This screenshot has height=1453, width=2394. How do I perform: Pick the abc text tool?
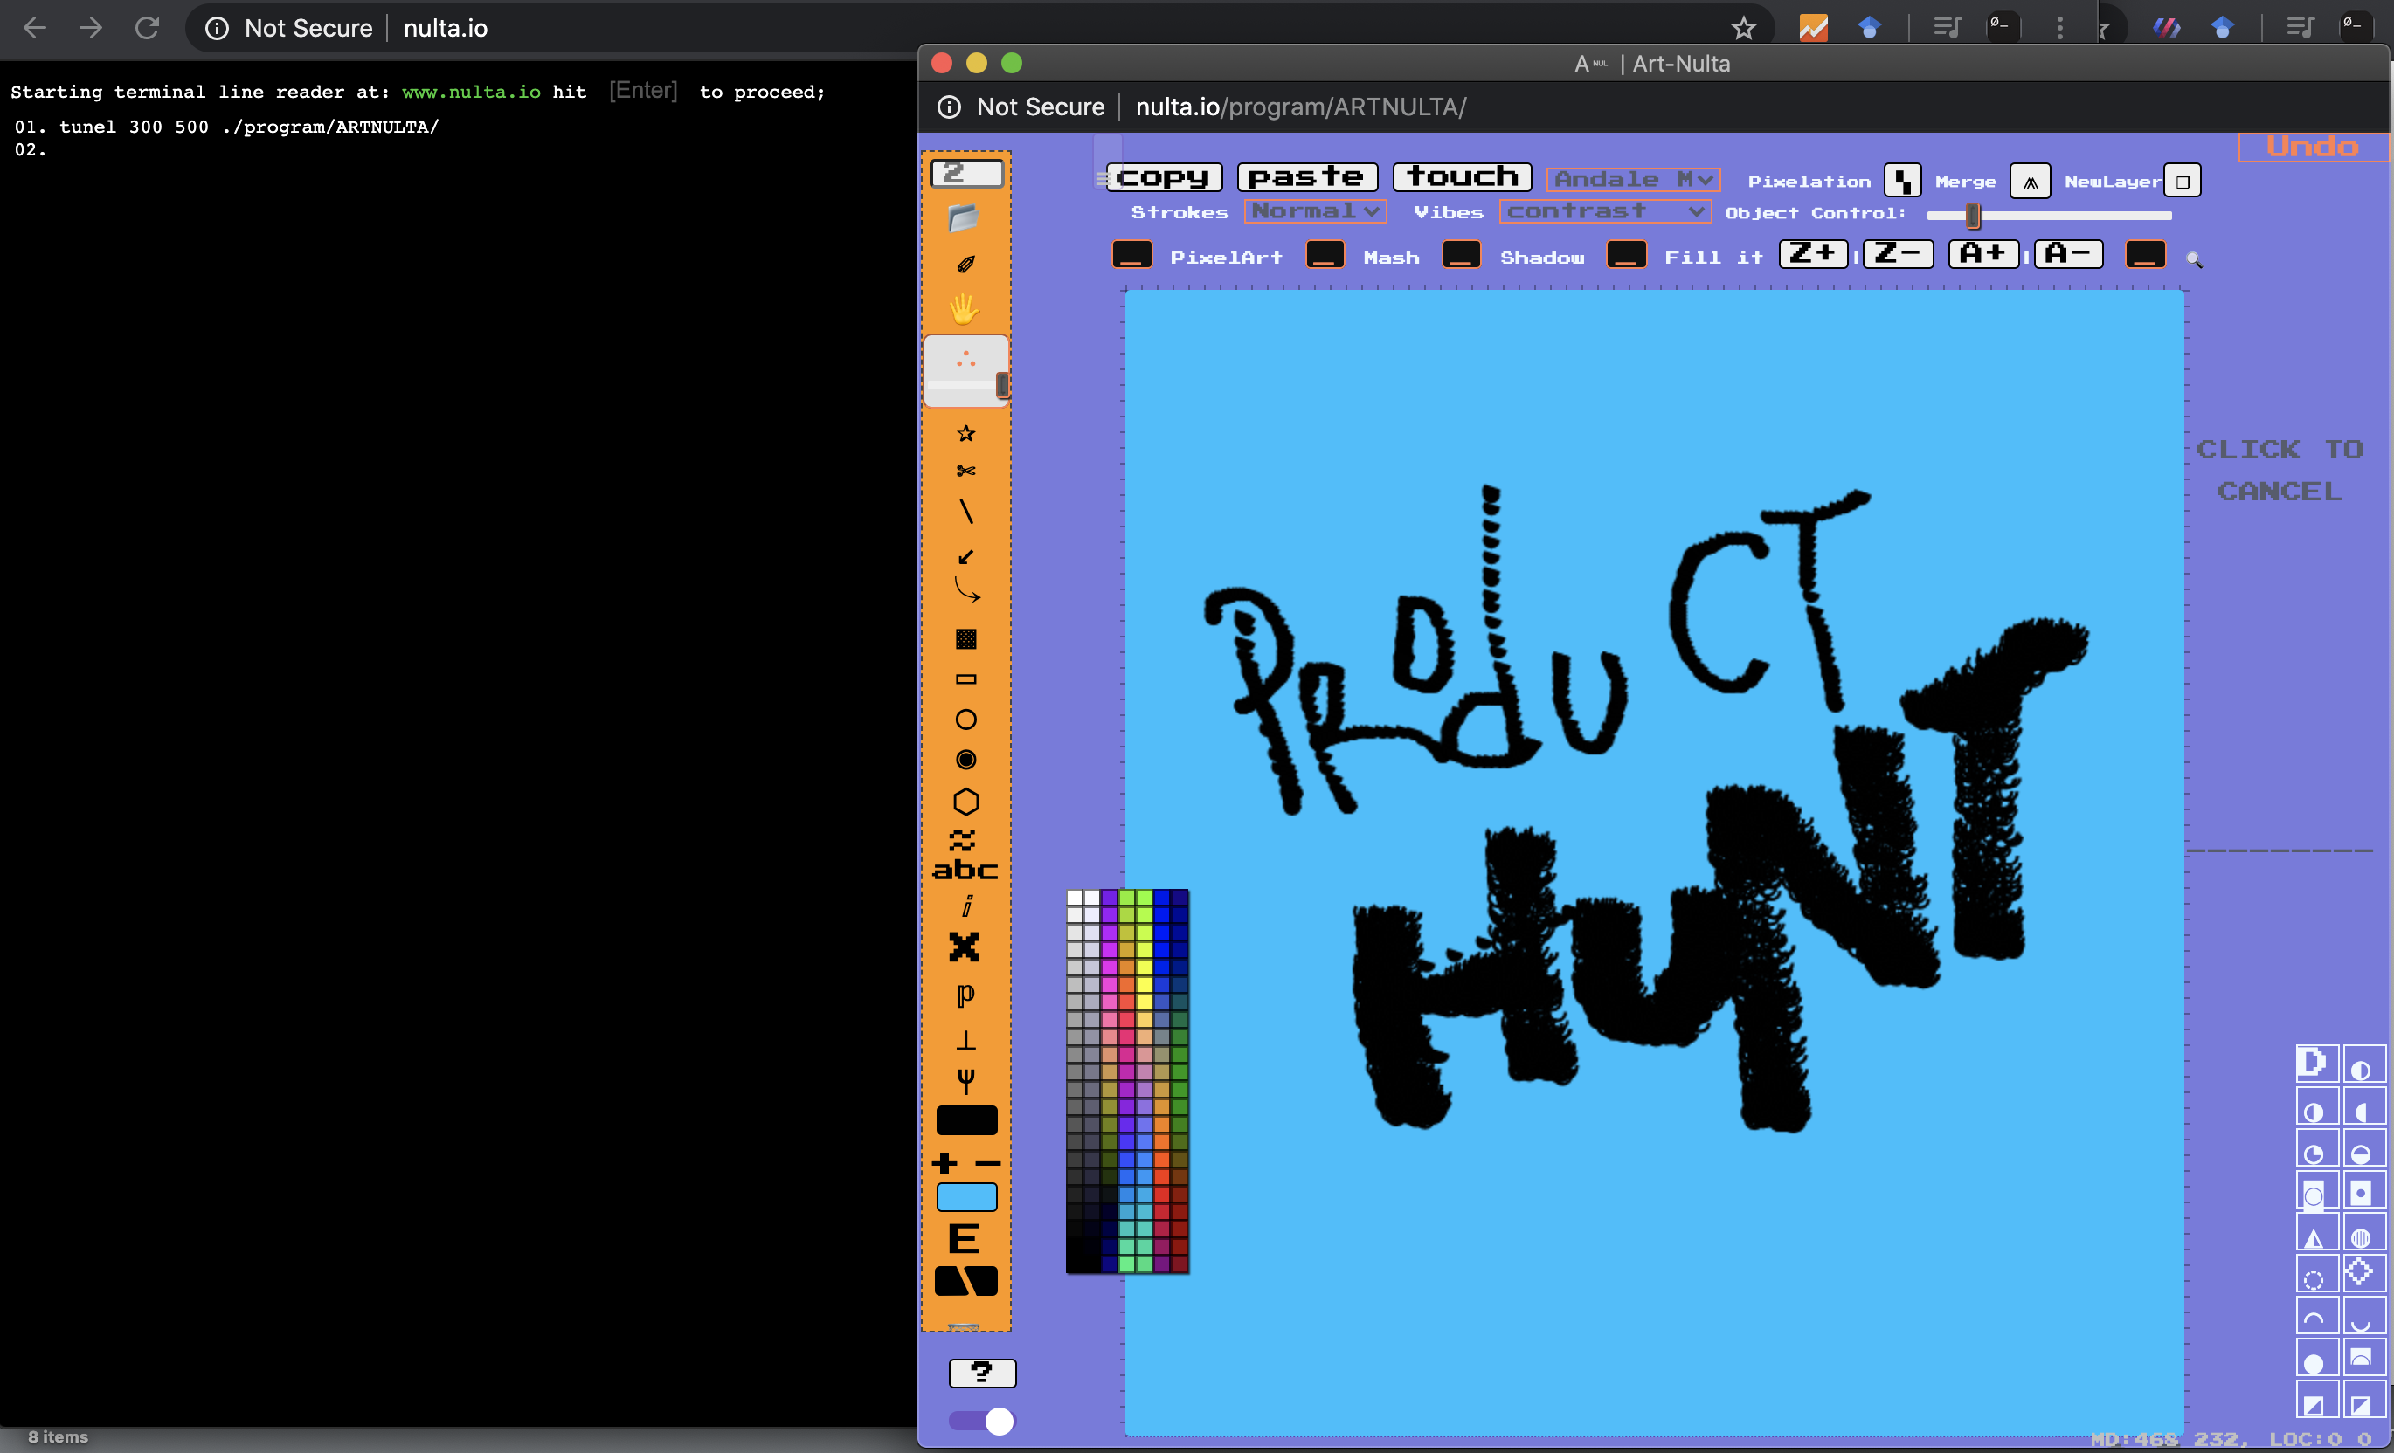[965, 870]
